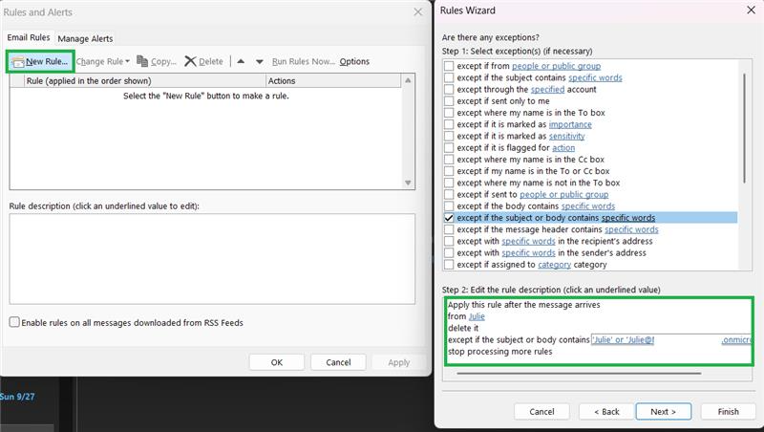
Task: Click the Back button in wizard
Action: click(606, 412)
